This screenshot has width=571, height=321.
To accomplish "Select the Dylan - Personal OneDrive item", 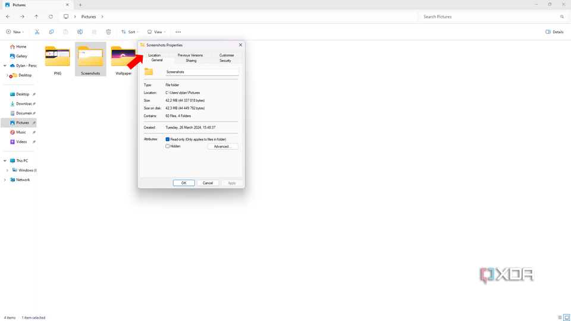I will [23, 65].
